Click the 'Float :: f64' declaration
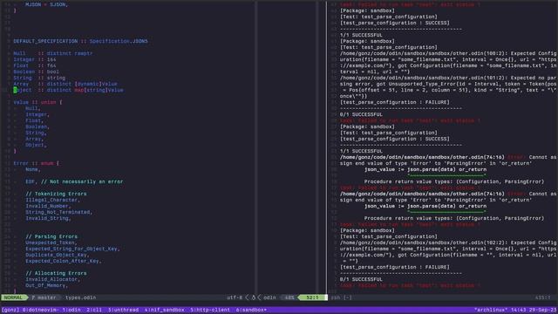Image resolution: width=558 pixels, height=314 pixels. (35, 65)
